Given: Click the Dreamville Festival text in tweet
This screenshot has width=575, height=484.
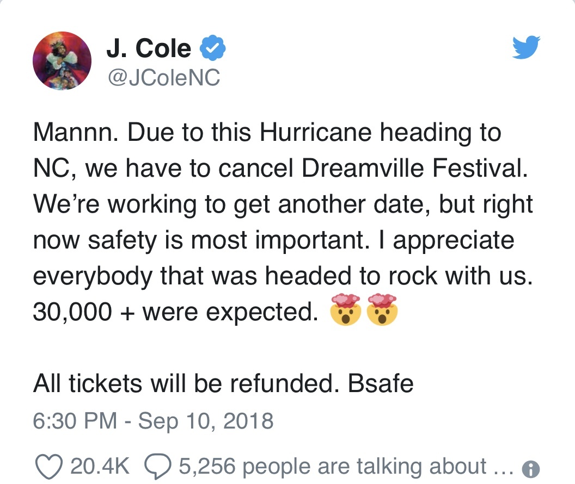Looking at the screenshot, I should tap(414, 168).
